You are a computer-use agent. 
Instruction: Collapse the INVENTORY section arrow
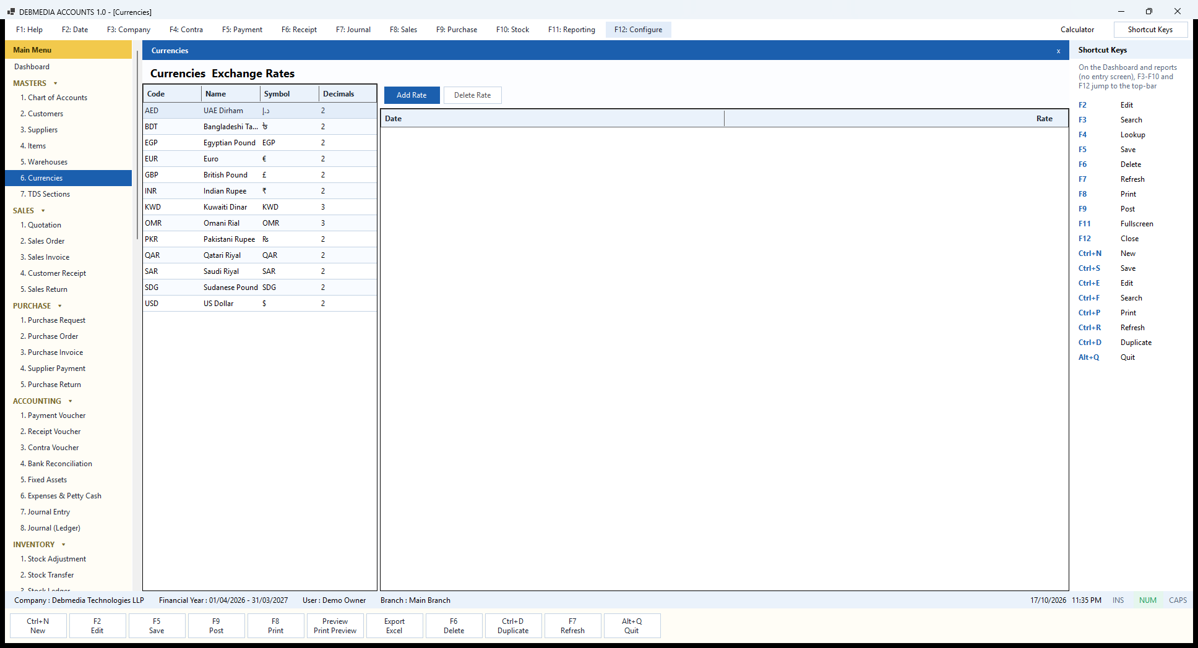(x=64, y=545)
